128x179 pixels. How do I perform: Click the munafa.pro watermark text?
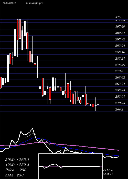pos(36,3)
